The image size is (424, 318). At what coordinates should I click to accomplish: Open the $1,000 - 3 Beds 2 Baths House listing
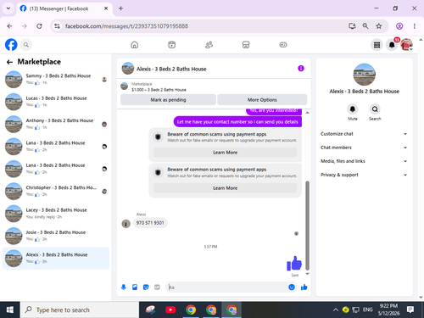pyautogui.click(x=159, y=90)
